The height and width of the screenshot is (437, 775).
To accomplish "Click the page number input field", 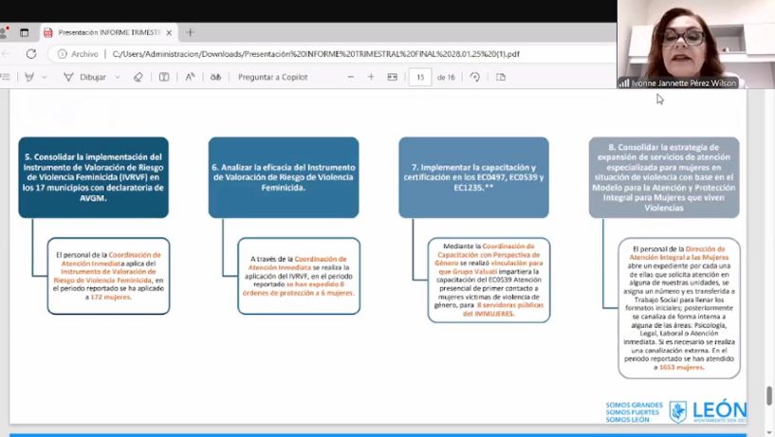I will click(x=419, y=77).
